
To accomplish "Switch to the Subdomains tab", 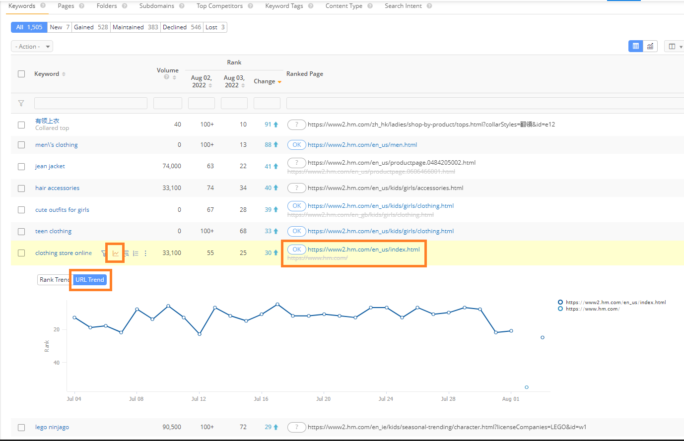I will [x=156, y=6].
